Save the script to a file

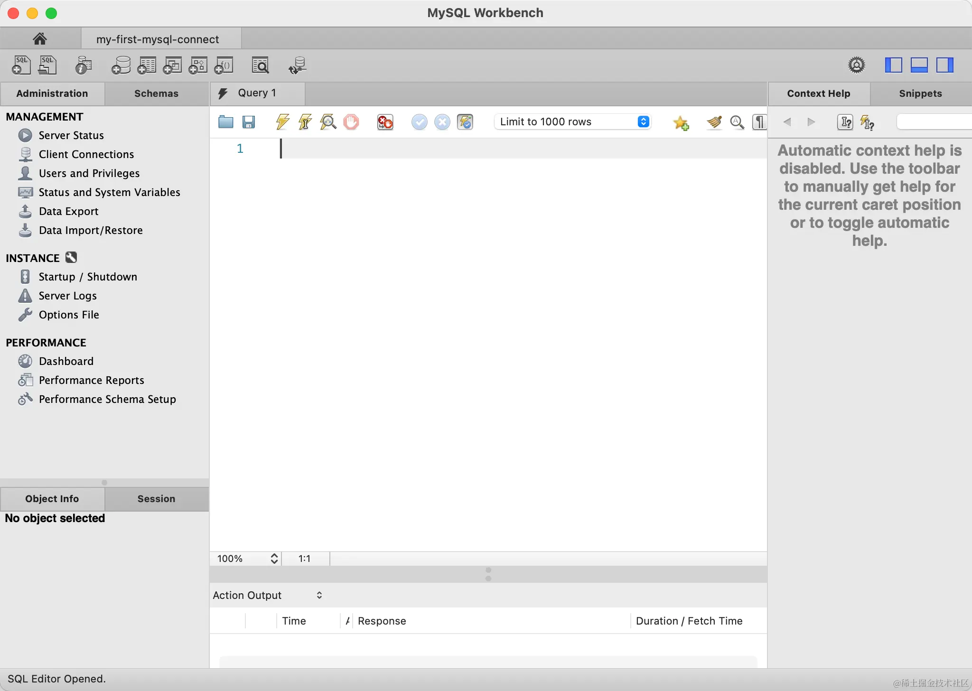pos(249,122)
